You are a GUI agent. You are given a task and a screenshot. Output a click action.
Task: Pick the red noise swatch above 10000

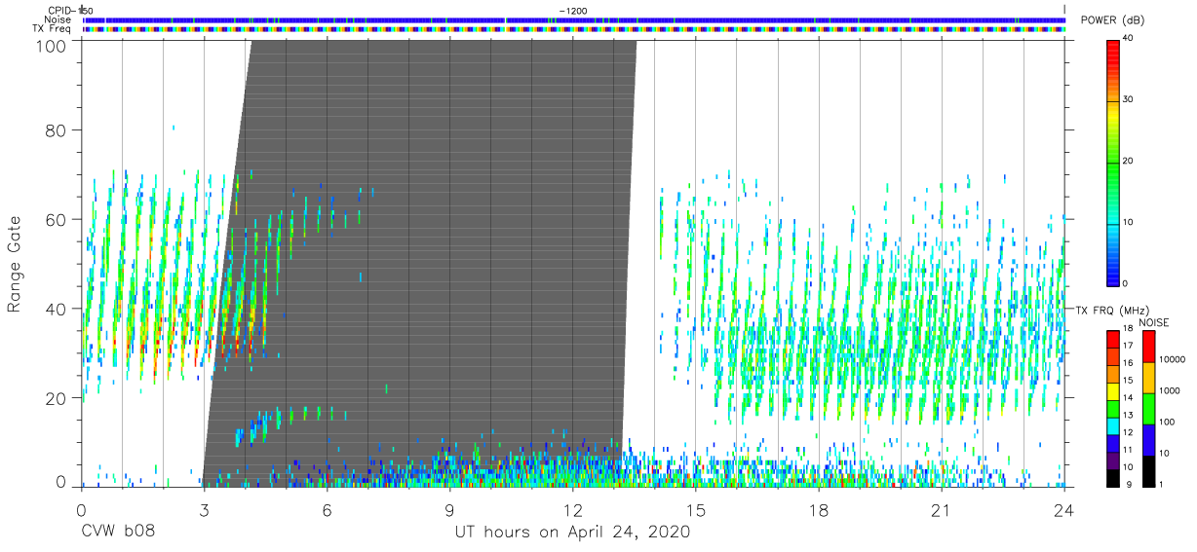[x=1149, y=346]
